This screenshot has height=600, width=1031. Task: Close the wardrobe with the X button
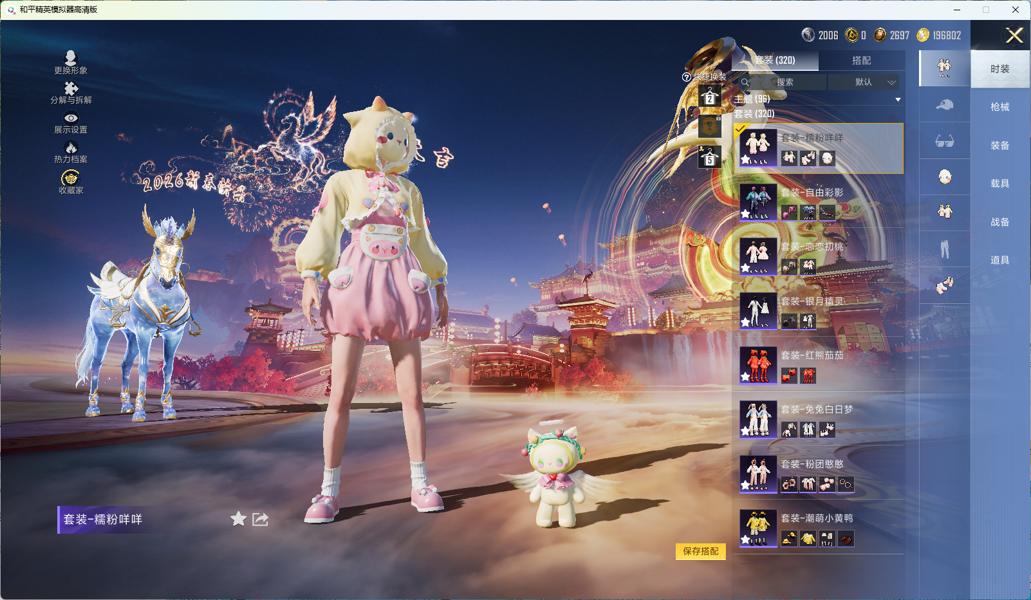[x=1014, y=35]
